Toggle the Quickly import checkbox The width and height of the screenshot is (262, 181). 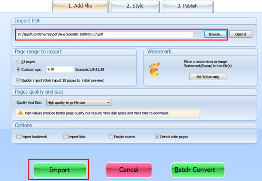click(19, 80)
